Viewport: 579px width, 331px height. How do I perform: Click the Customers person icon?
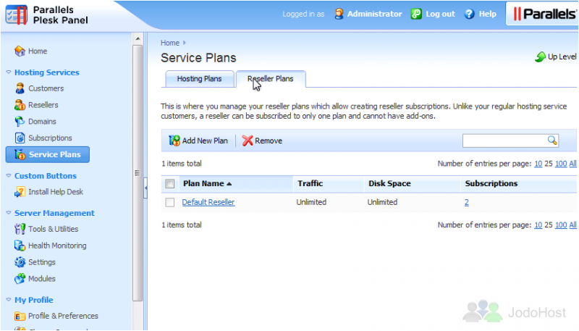(20, 88)
